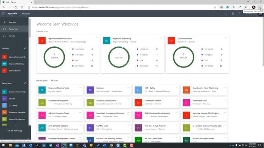This screenshot has height=148, width=264.
Task: Switch to the Recent plans tab
Action: coord(42,81)
